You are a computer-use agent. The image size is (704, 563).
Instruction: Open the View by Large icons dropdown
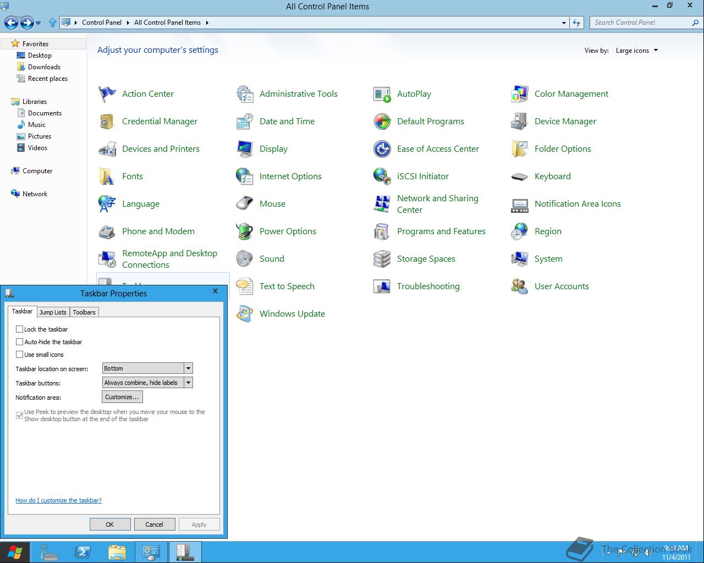pos(637,51)
